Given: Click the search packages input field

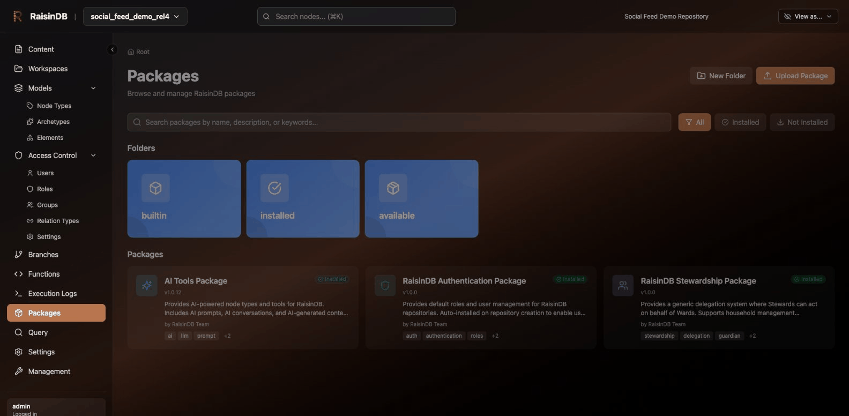Looking at the screenshot, I should (x=399, y=122).
